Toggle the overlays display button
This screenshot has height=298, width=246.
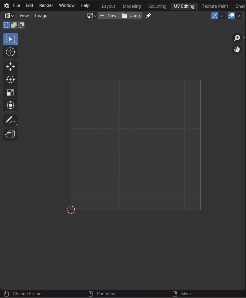[x=231, y=16]
